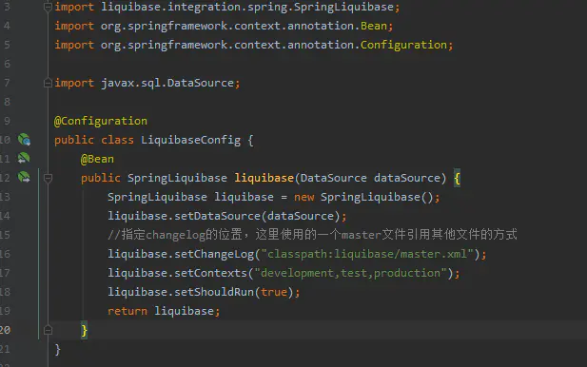Click "classpath:liquibase/master.xml" string
This screenshot has width=587, height=367.
pos(367,254)
